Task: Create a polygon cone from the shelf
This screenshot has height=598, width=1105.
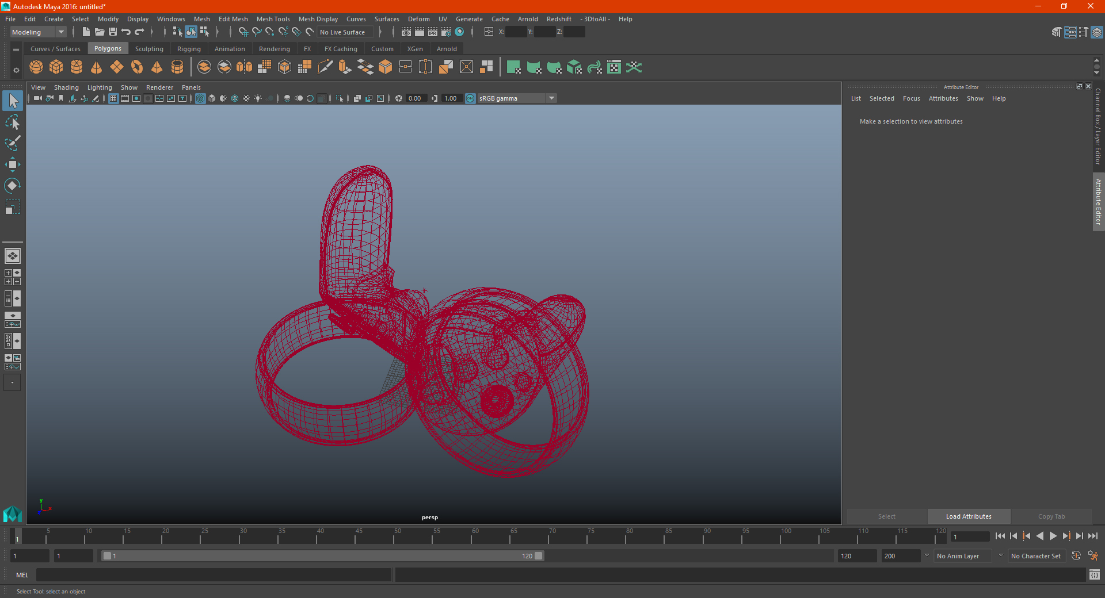Action: pos(97,67)
